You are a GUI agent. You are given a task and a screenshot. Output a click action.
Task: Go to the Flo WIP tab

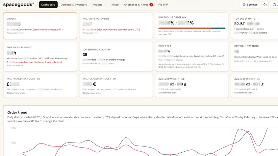point(163,5)
